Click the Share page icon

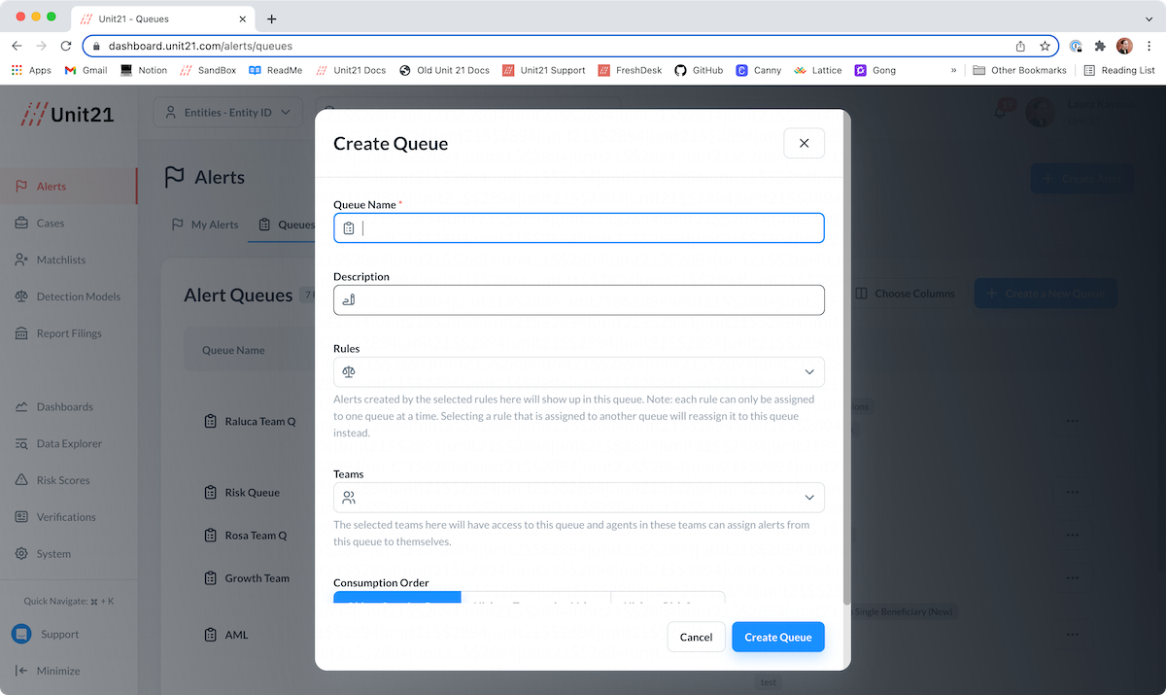pyautogui.click(x=1020, y=46)
